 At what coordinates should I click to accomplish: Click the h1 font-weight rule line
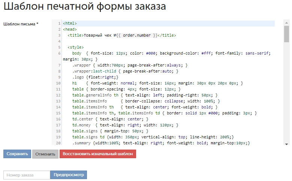[157, 83]
